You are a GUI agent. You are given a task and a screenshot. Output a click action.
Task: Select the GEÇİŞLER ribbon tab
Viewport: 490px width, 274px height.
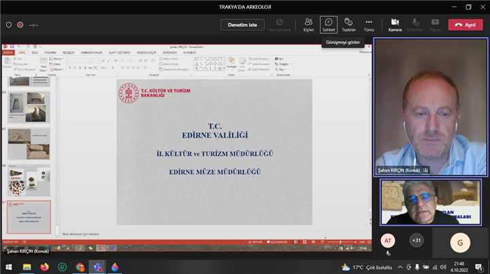68,52
